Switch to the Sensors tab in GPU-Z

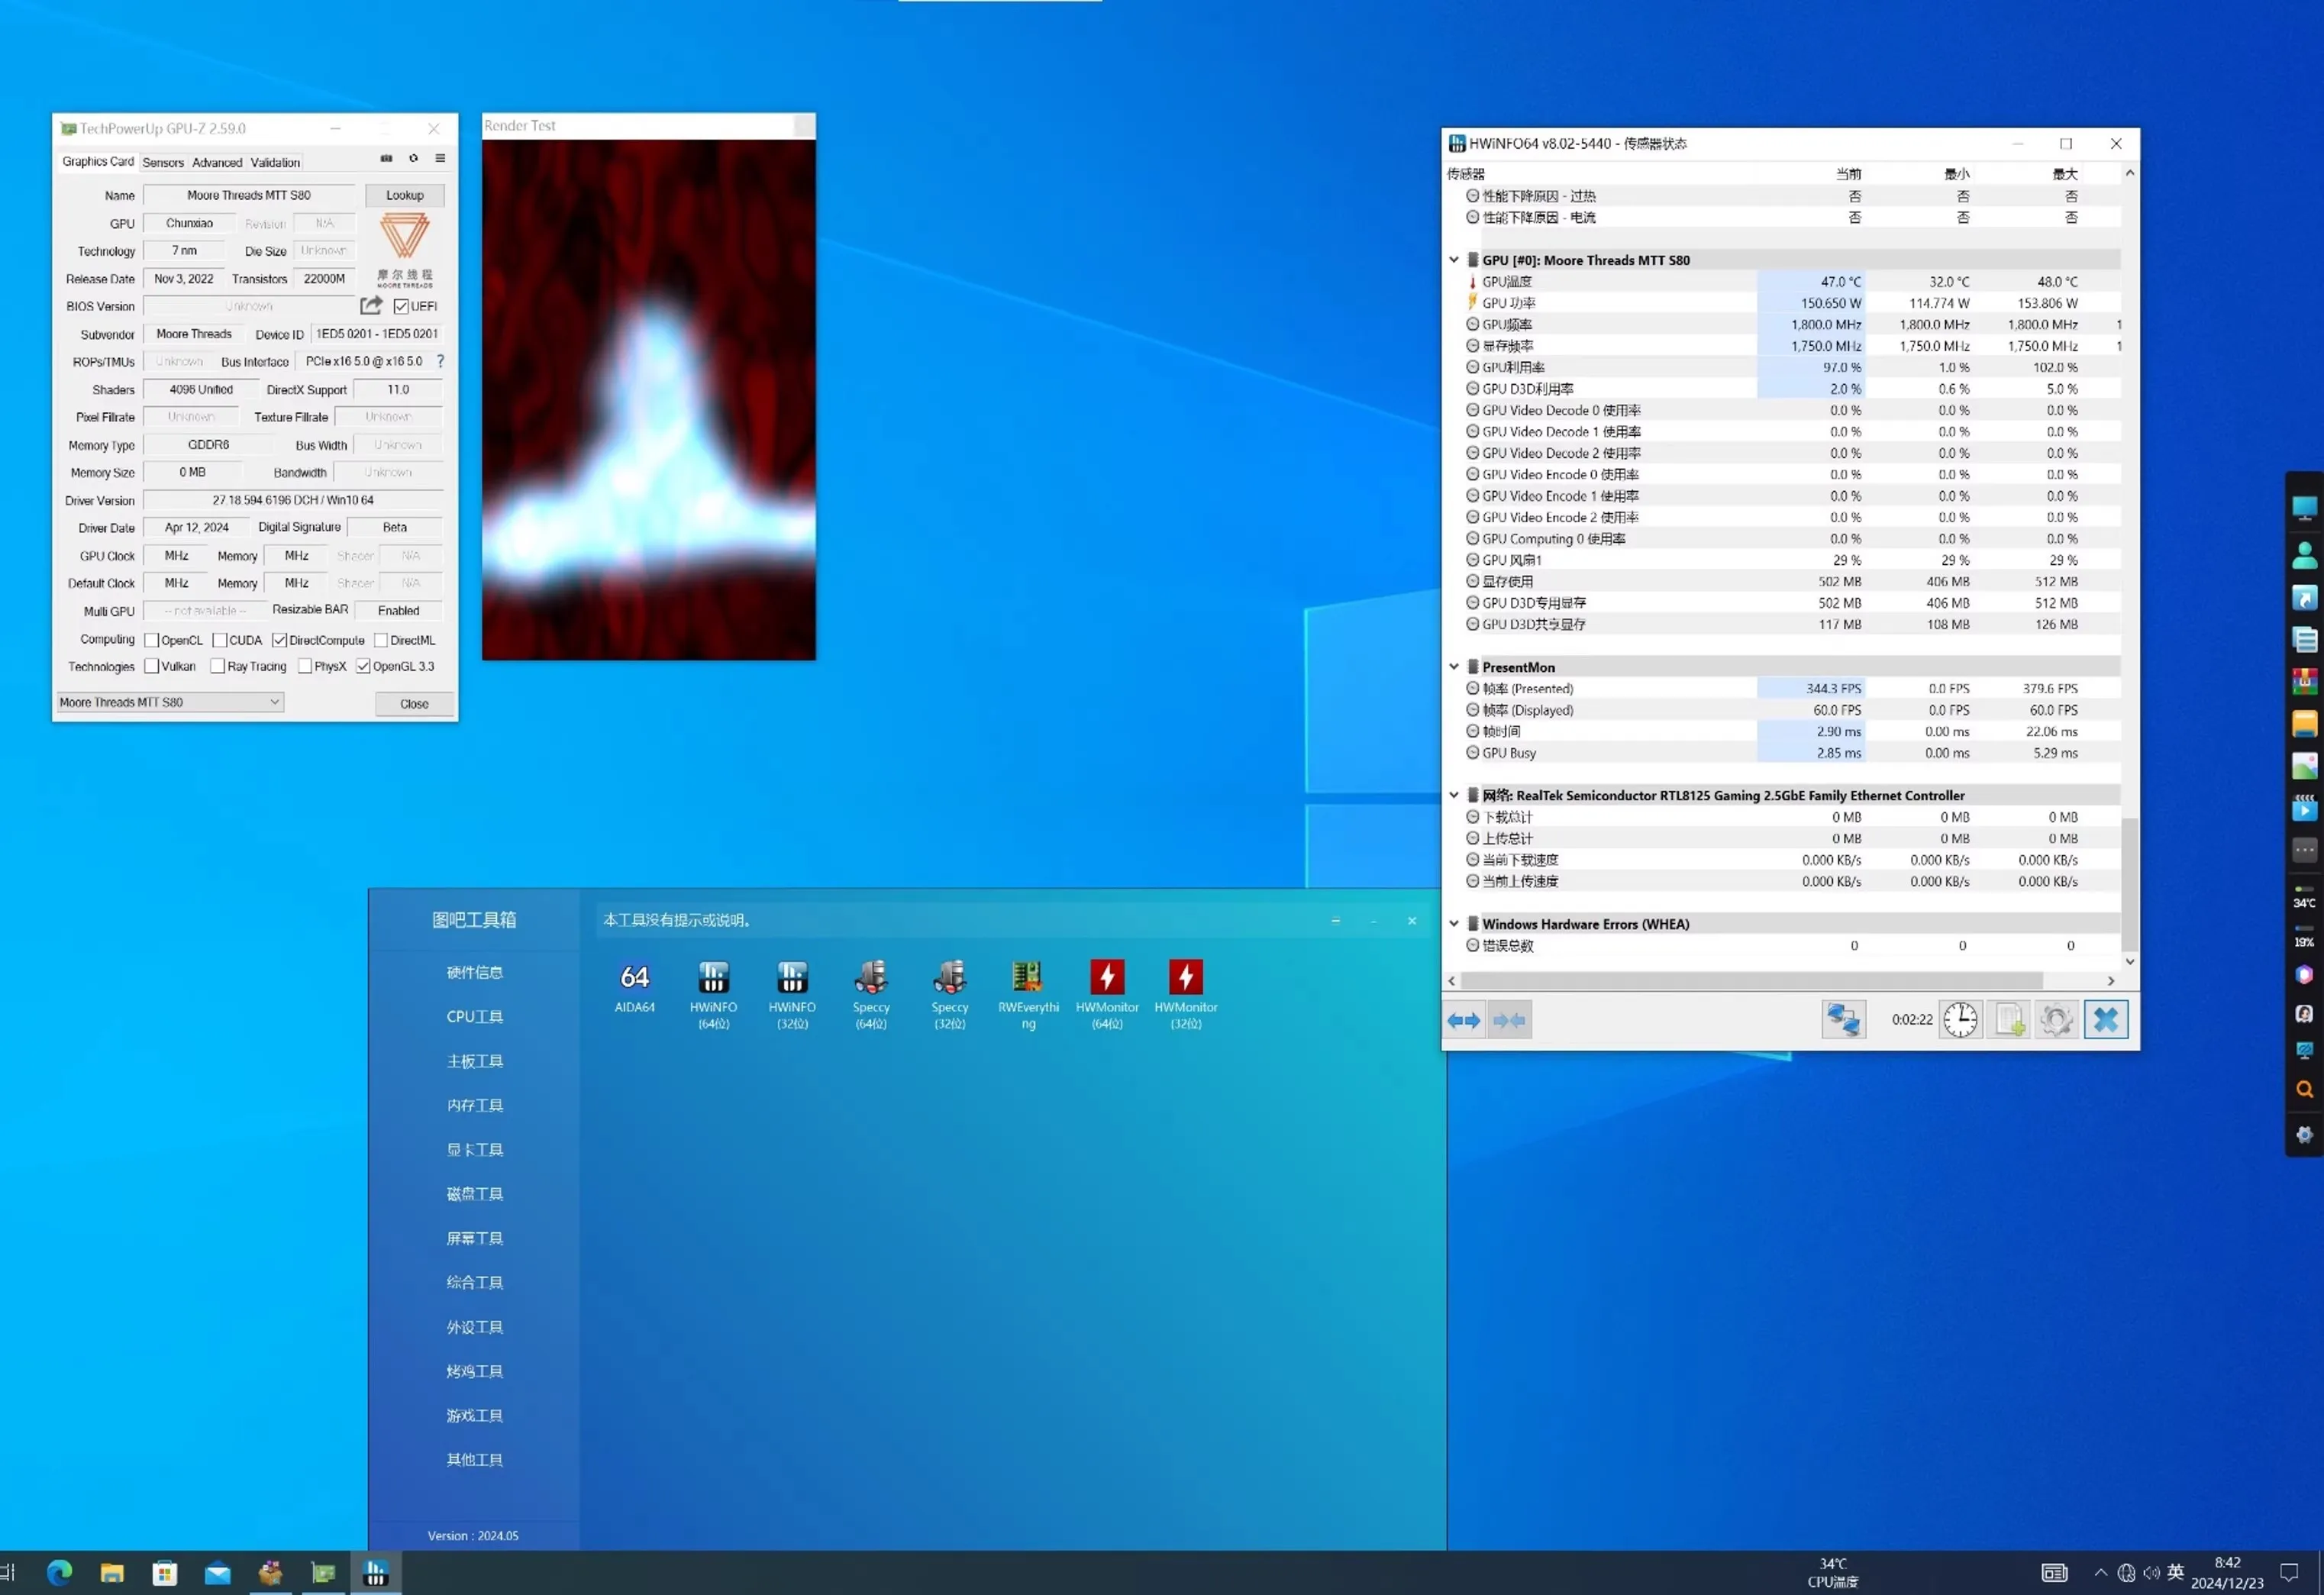[163, 162]
